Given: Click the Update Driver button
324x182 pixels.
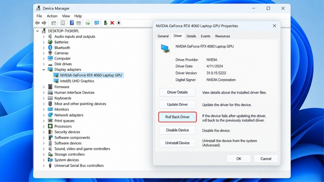Looking at the screenshot, I should [x=177, y=105].
